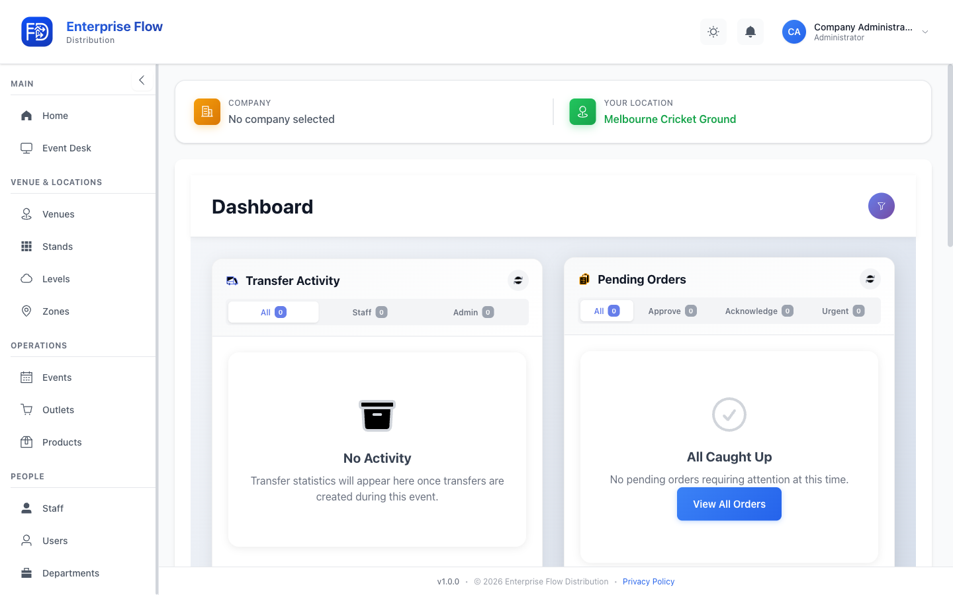Select the Acknowledge orders tab

pyautogui.click(x=759, y=311)
